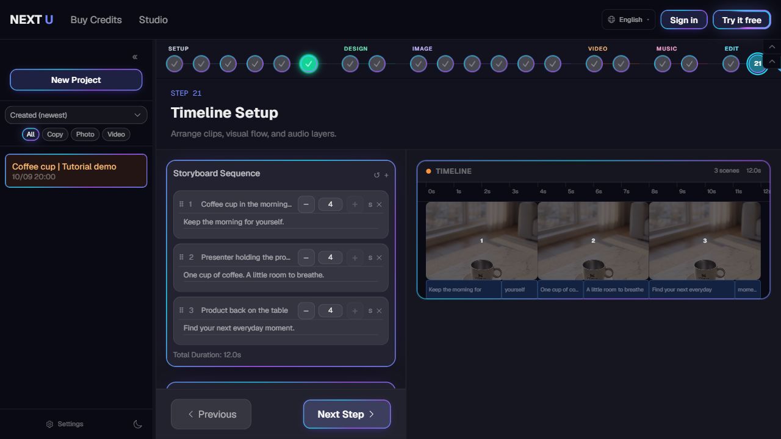
Task: Click the reset icon in Storyboard Sequence header
Action: [x=376, y=175]
